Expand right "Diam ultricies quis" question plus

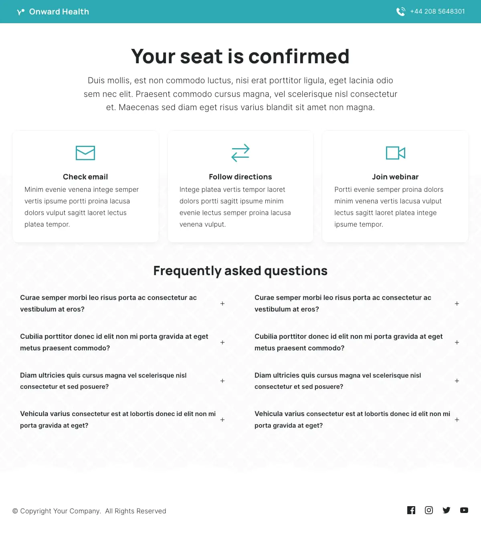coord(457,381)
